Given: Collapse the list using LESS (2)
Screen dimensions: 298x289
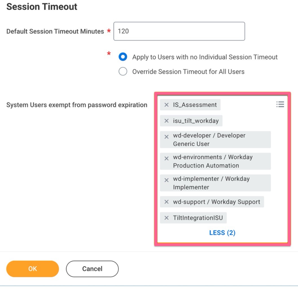Looking at the screenshot, I should [x=222, y=233].
